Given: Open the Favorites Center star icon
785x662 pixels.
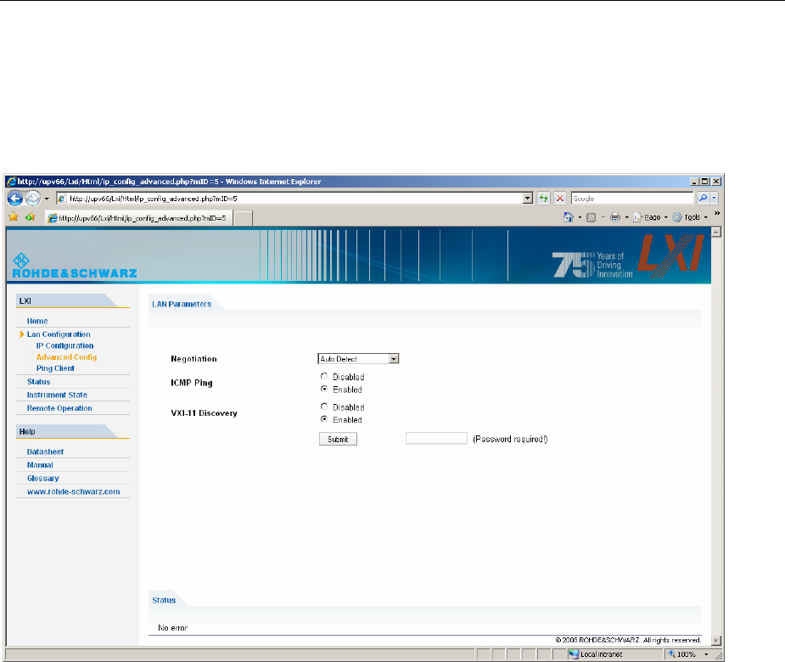Looking at the screenshot, I should tap(13, 216).
